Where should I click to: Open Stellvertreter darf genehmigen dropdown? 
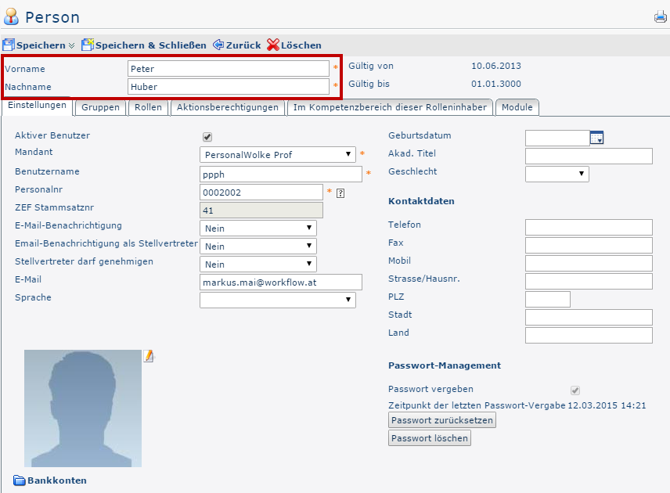[258, 264]
